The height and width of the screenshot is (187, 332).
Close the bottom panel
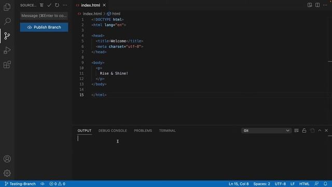[x=326, y=130]
